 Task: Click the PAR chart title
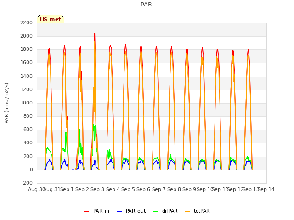pyautogui.click(x=146, y=4)
